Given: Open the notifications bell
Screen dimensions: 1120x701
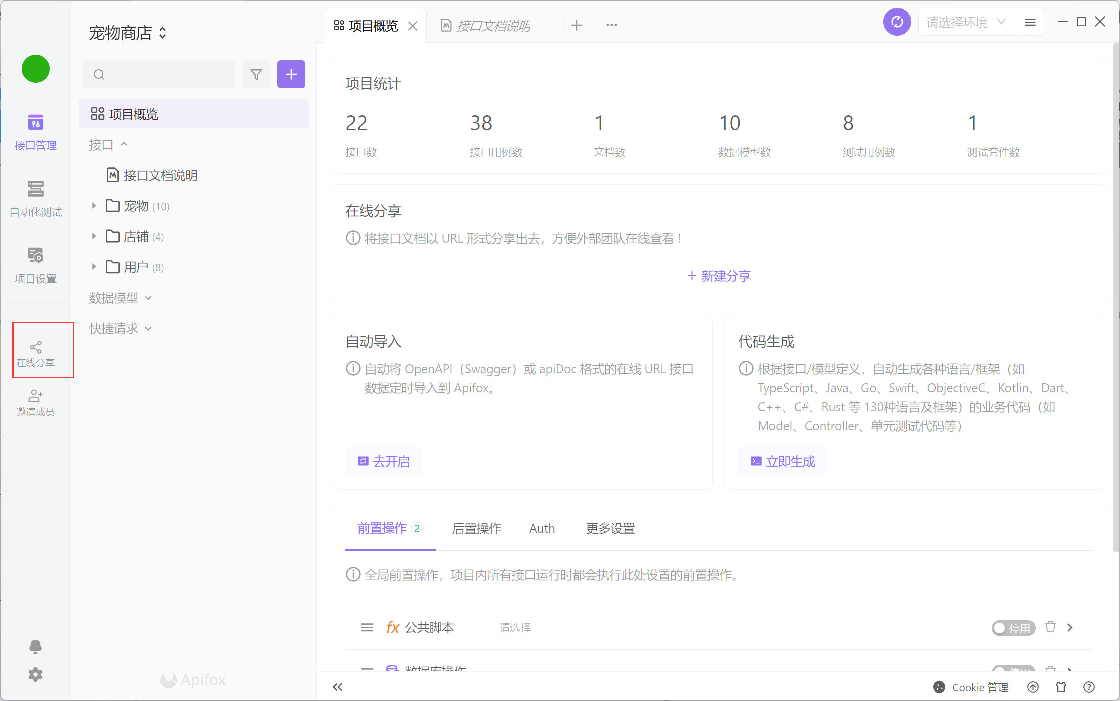Looking at the screenshot, I should click(35, 646).
